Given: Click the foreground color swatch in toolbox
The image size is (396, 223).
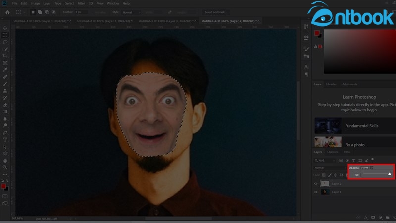Looking at the screenshot, I should (x=3, y=186).
